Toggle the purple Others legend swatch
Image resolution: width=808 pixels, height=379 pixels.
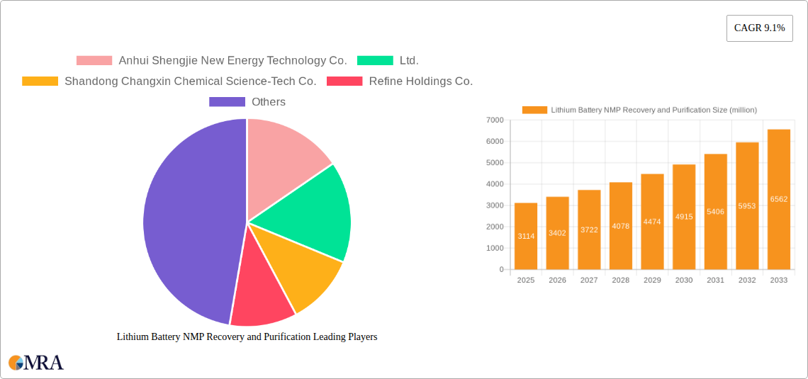click(x=228, y=102)
